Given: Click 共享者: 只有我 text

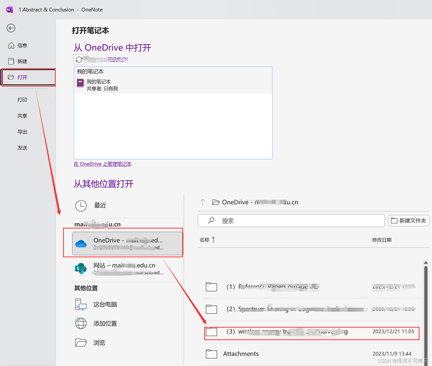Looking at the screenshot, I should point(102,89).
